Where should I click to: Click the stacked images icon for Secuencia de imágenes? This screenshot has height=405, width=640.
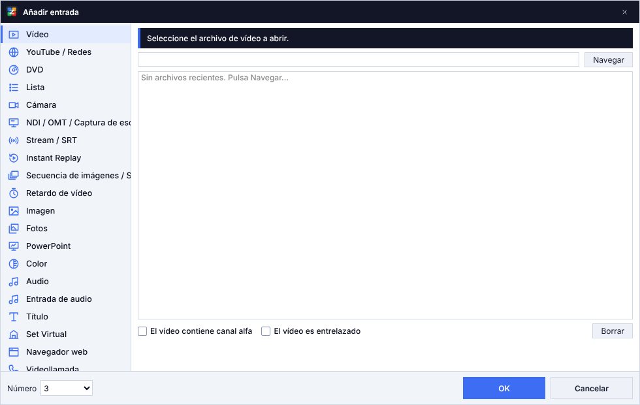(14, 176)
